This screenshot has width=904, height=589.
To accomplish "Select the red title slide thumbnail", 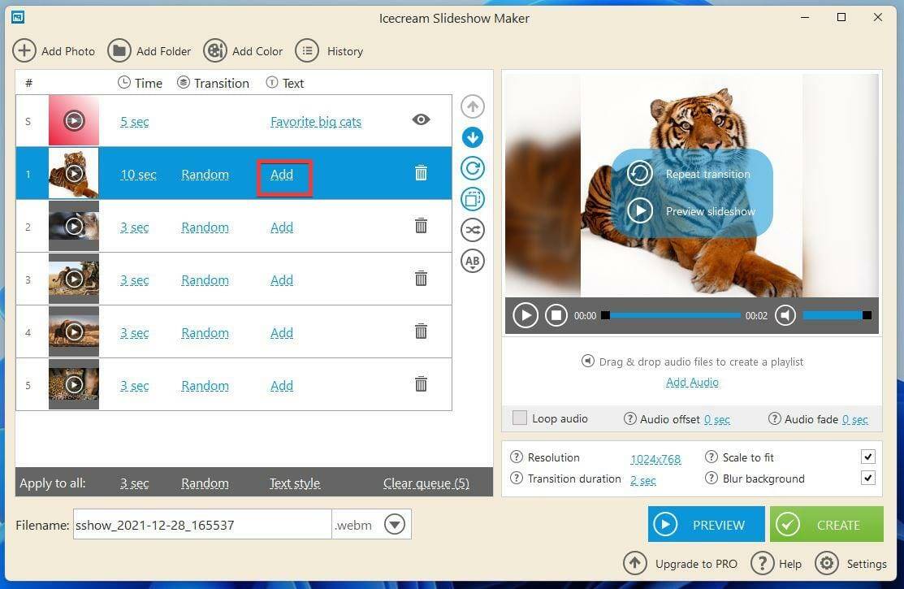I will 74,120.
